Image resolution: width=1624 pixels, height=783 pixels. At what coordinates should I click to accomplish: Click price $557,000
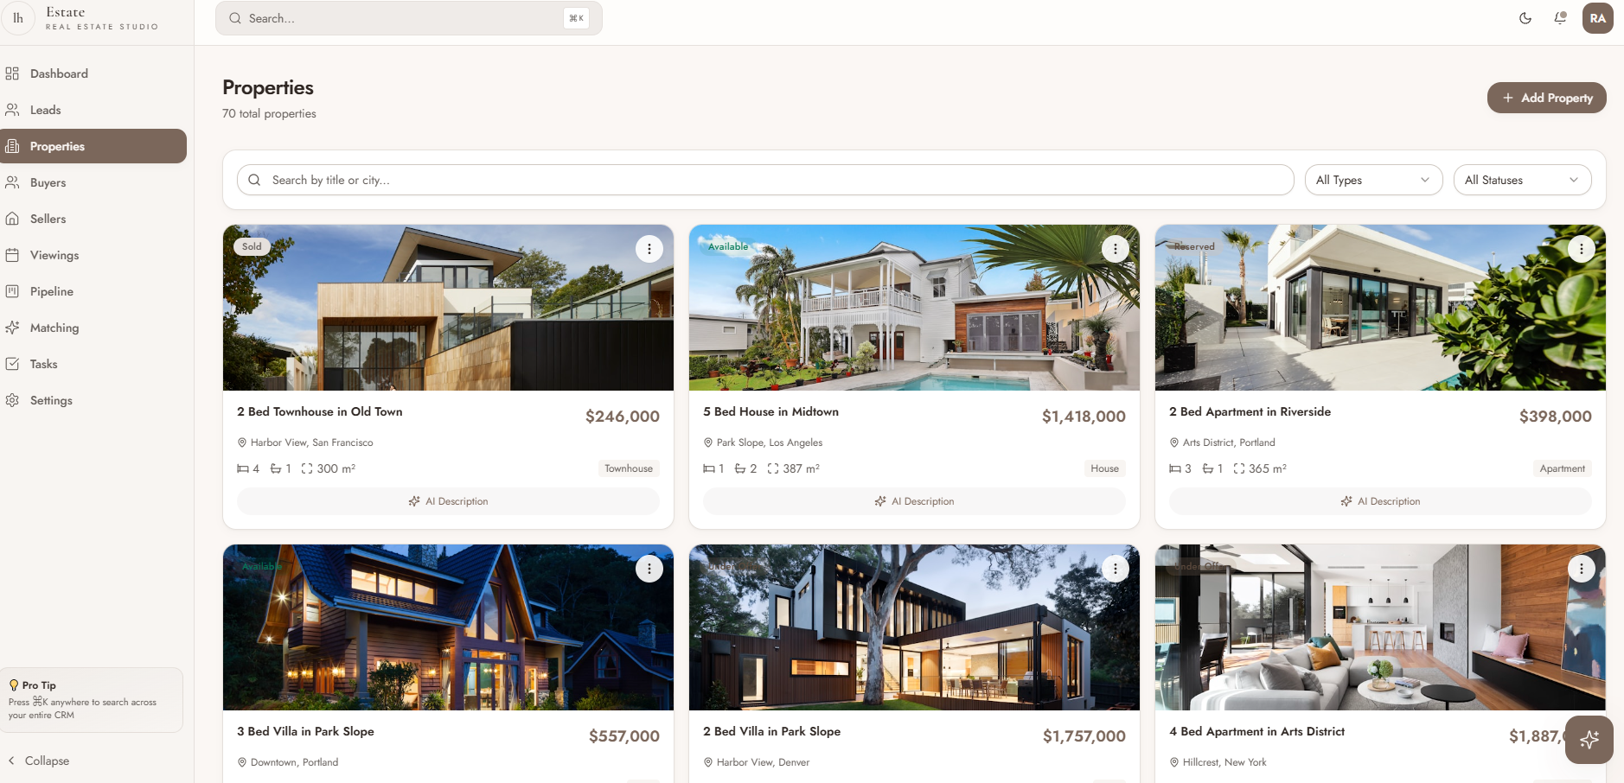click(x=624, y=736)
